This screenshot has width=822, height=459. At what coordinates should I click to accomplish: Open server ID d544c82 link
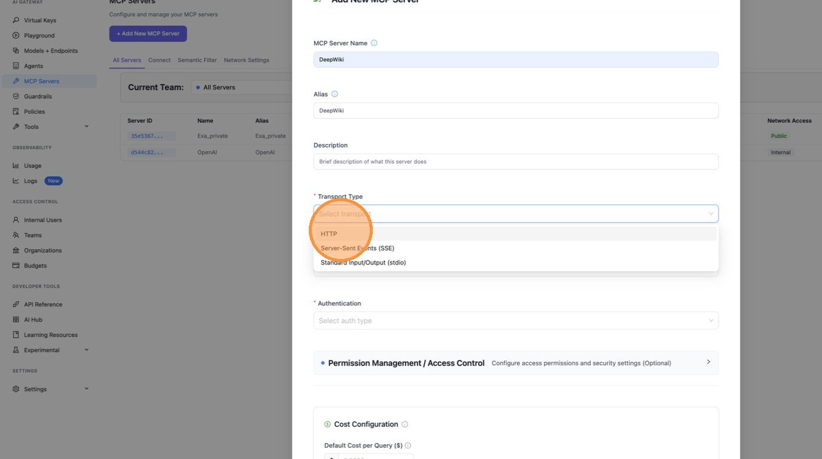152,152
